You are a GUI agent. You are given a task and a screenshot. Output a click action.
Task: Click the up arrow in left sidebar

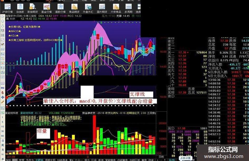[x=3, y=21]
